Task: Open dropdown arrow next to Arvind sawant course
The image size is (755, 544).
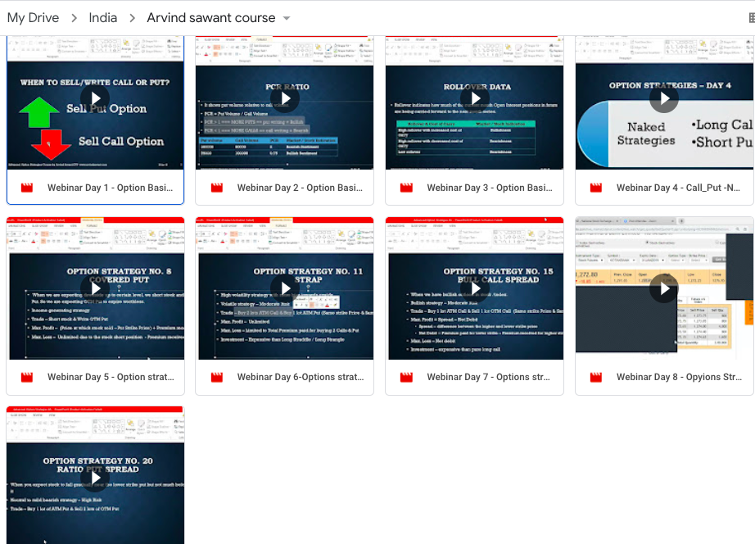Action: pos(287,18)
